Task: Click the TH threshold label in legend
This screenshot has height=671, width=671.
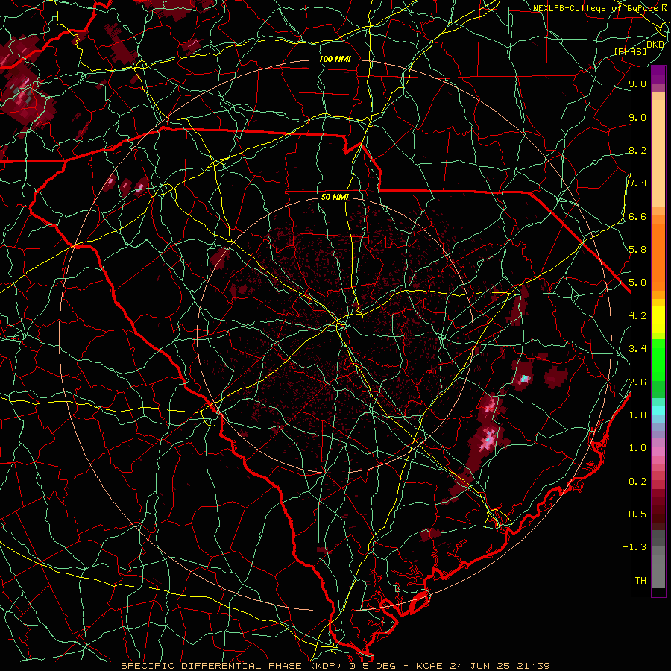Action: [640, 581]
